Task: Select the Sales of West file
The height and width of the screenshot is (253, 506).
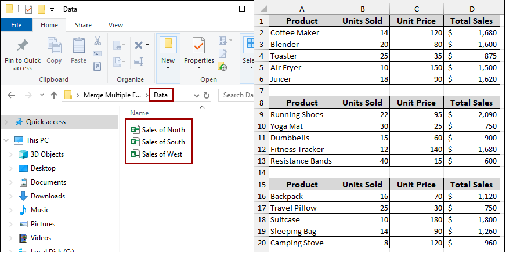Action: pos(162,154)
